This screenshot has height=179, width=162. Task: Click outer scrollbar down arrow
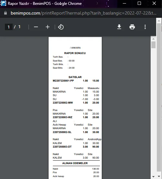[159, 176]
